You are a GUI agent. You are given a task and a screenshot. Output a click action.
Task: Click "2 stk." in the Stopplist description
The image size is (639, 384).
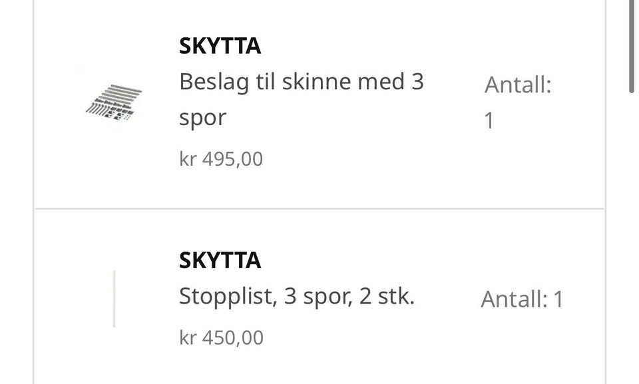click(x=387, y=296)
